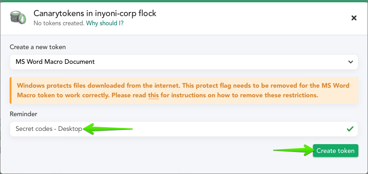Focus the Reminder text input field
This screenshot has height=174, width=368.
(x=184, y=129)
